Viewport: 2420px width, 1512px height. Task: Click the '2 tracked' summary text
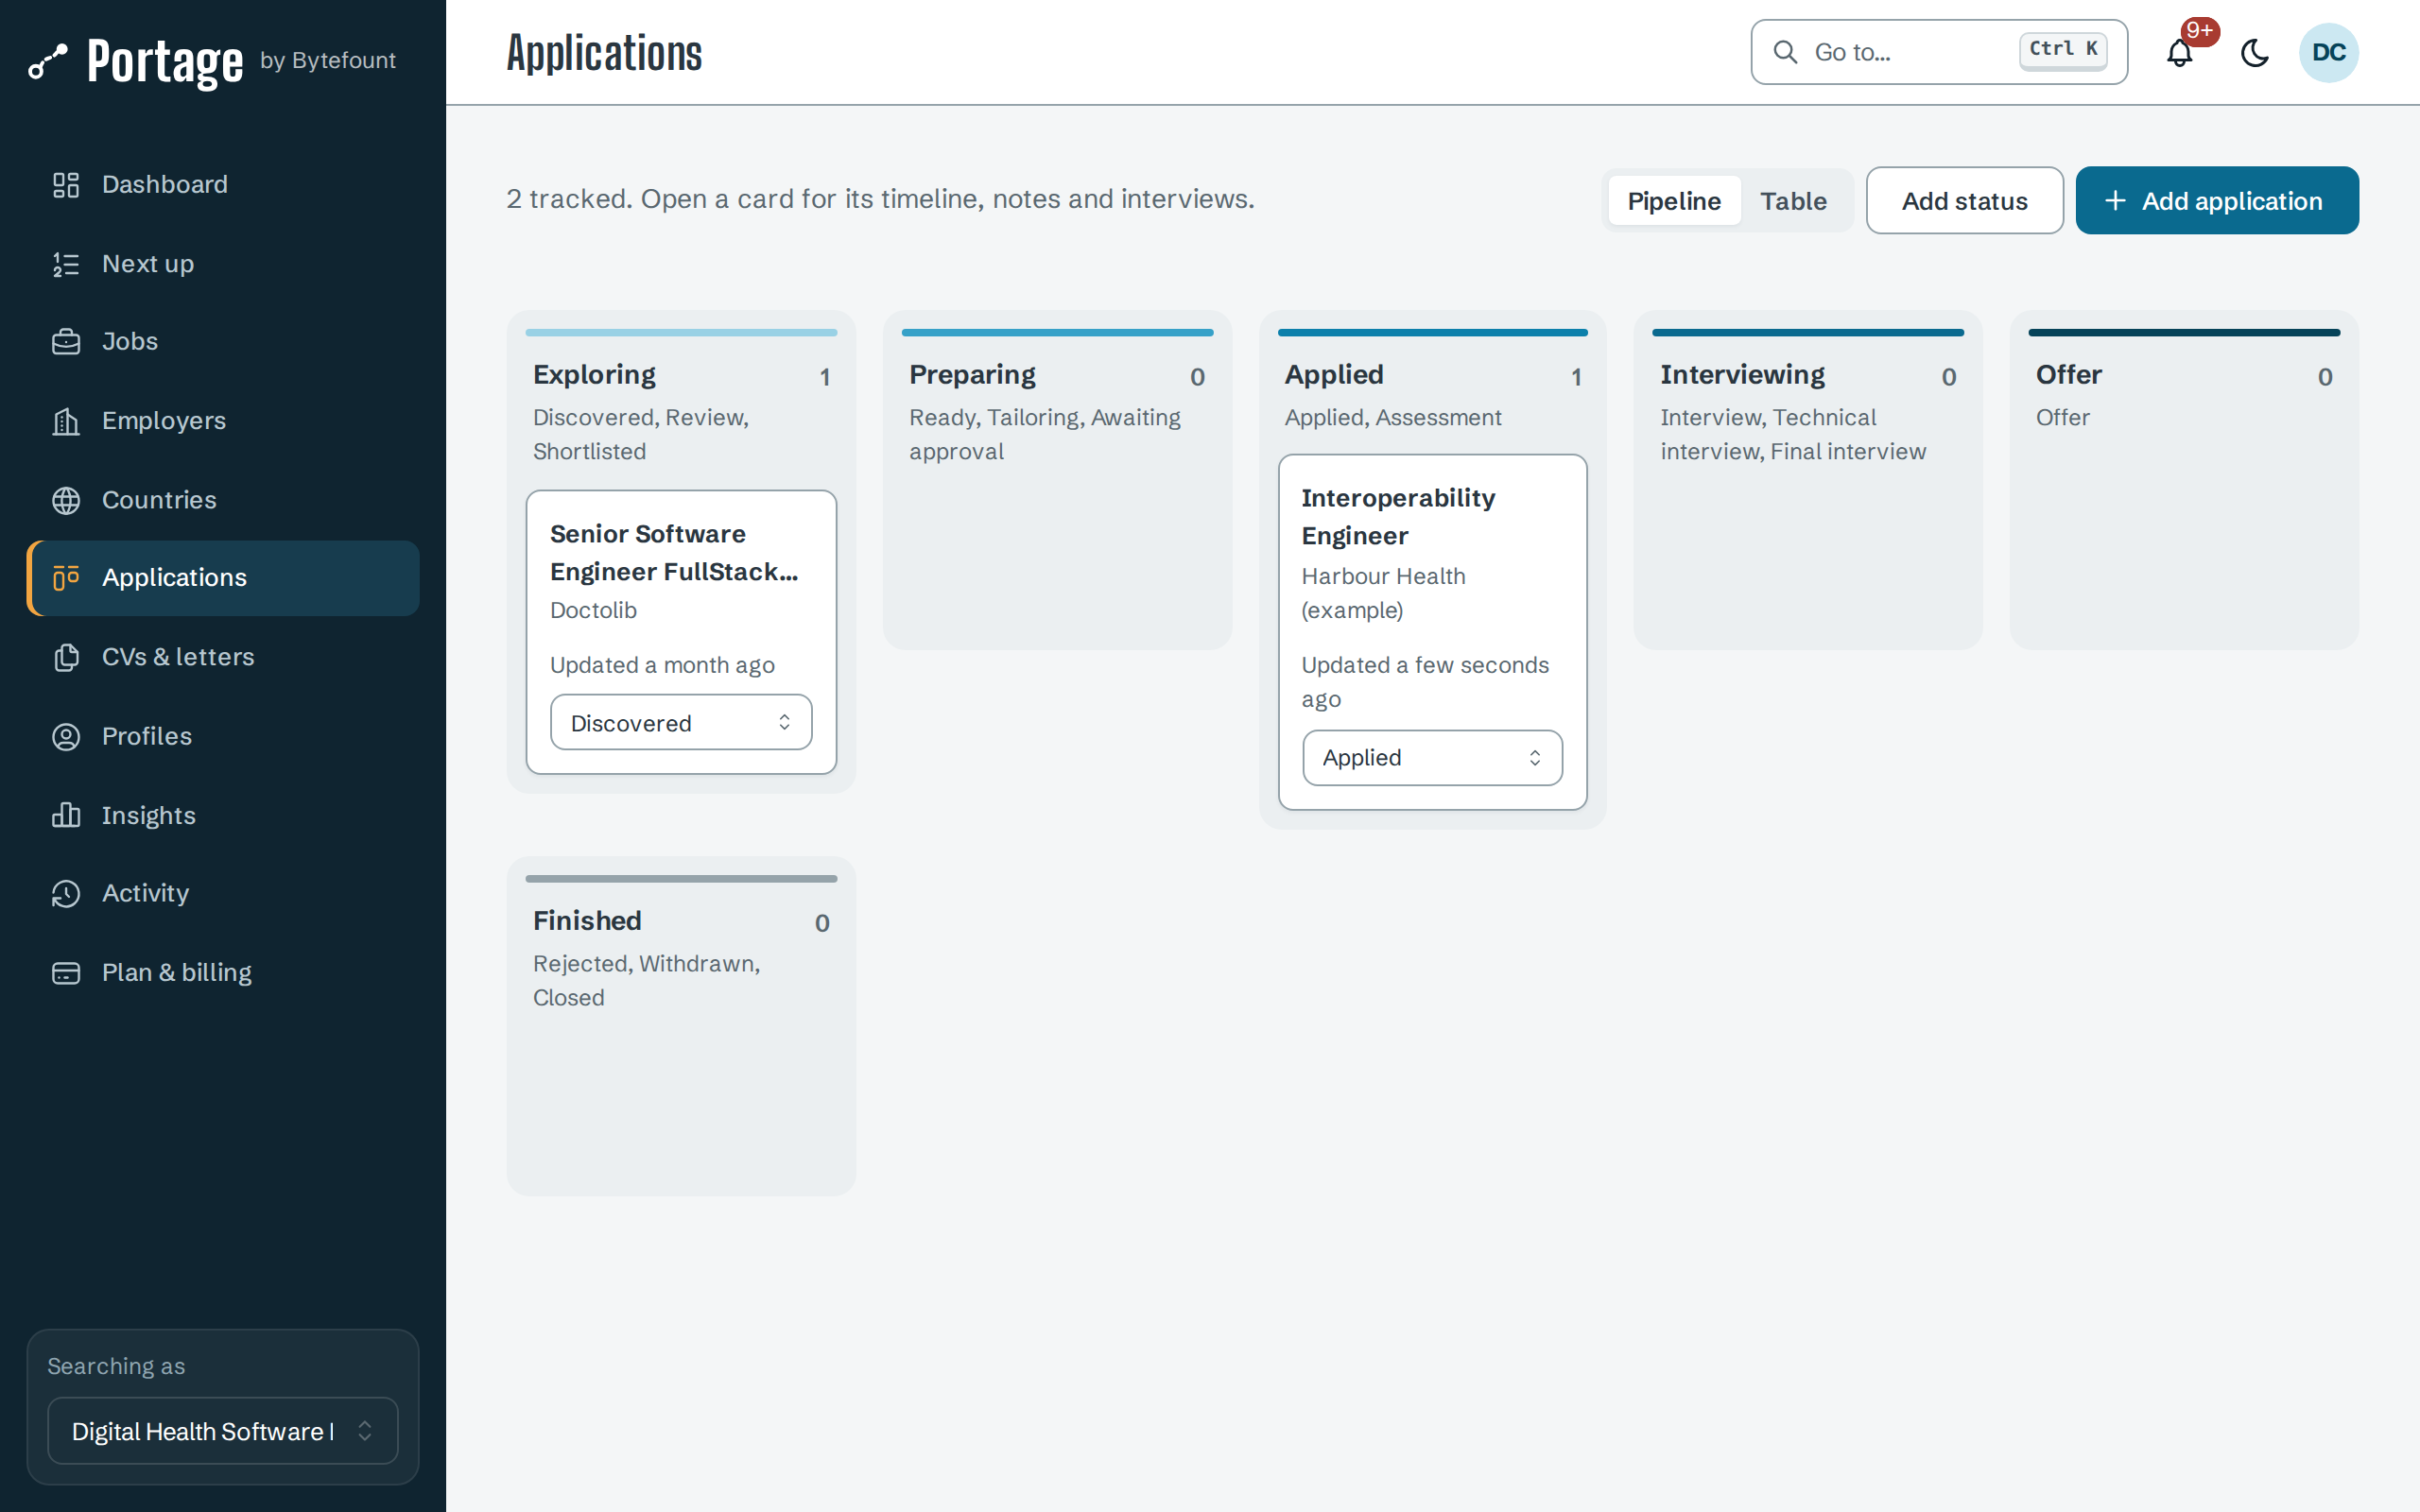880,199
